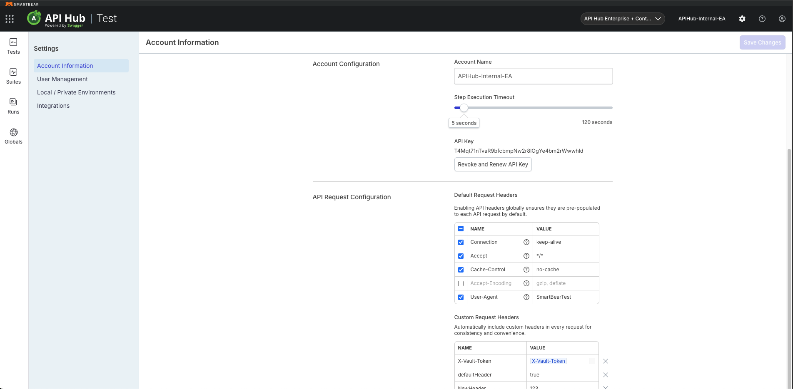Image resolution: width=793 pixels, height=389 pixels.
Task: Show help for Connection header
Action: (526, 242)
